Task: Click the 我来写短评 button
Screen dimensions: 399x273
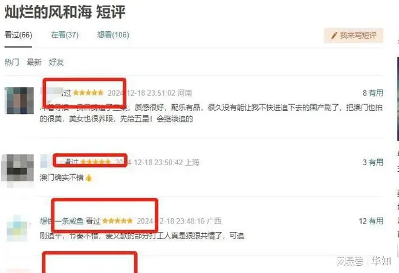Action: pyautogui.click(x=353, y=36)
